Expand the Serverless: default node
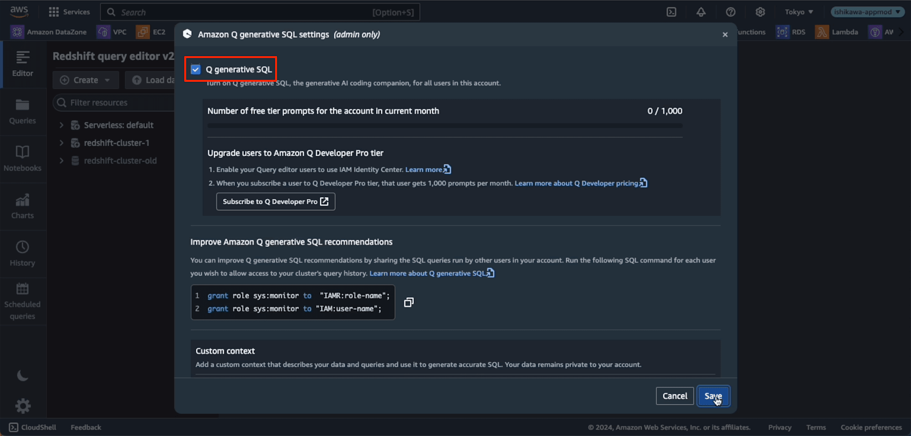 tap(61, 125)
